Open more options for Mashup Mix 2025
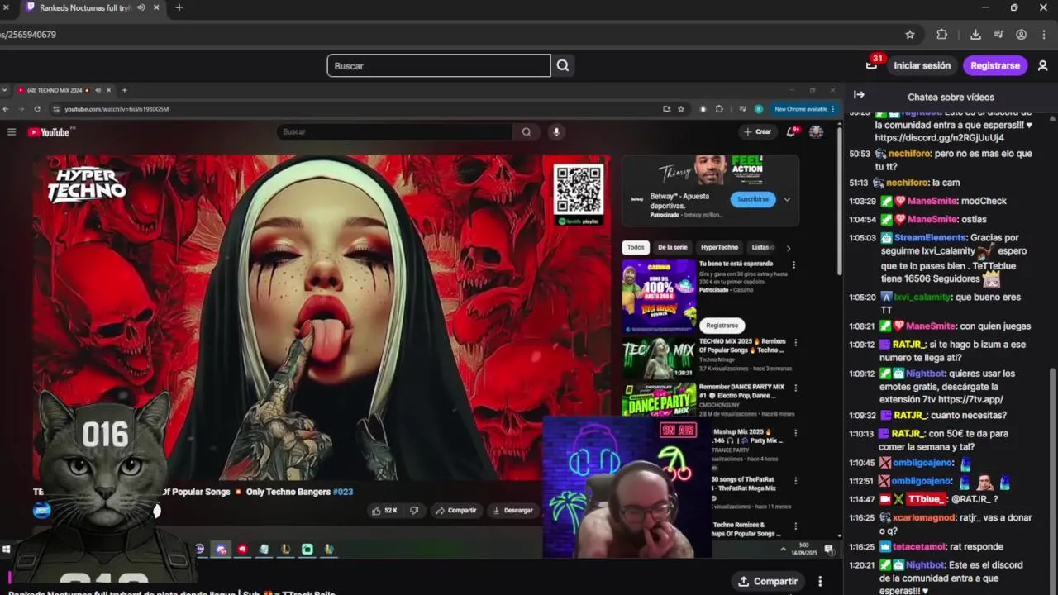This screenshot has width=1058, height=595. point(796,433)
